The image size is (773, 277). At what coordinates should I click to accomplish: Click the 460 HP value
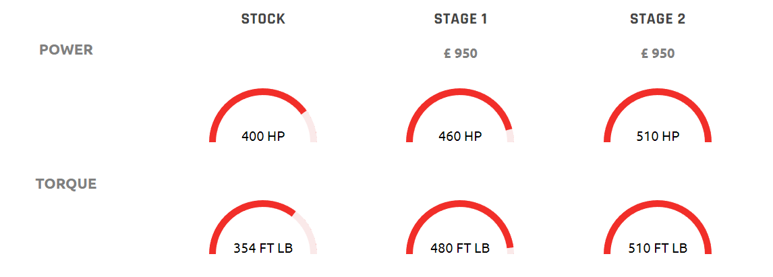coord(461,136)
